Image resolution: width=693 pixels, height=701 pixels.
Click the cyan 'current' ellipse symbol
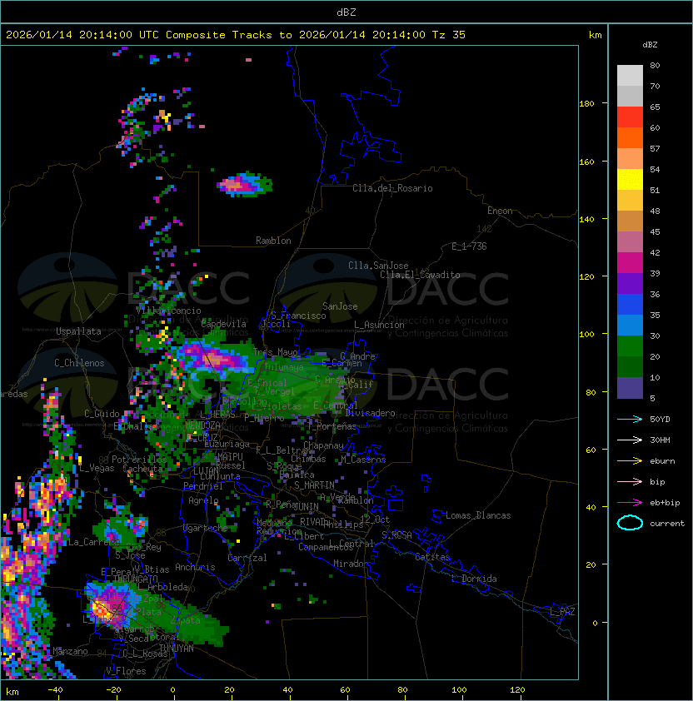(630, 523)
